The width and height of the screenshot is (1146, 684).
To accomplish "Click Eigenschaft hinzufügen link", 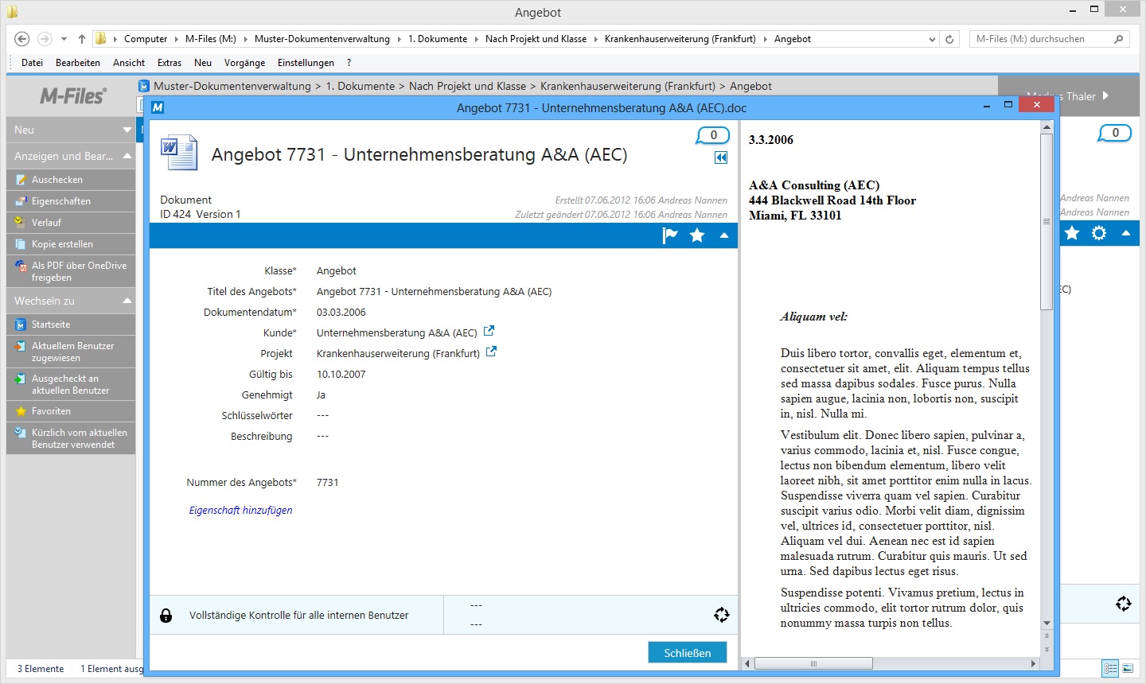I will click(240, 511).
